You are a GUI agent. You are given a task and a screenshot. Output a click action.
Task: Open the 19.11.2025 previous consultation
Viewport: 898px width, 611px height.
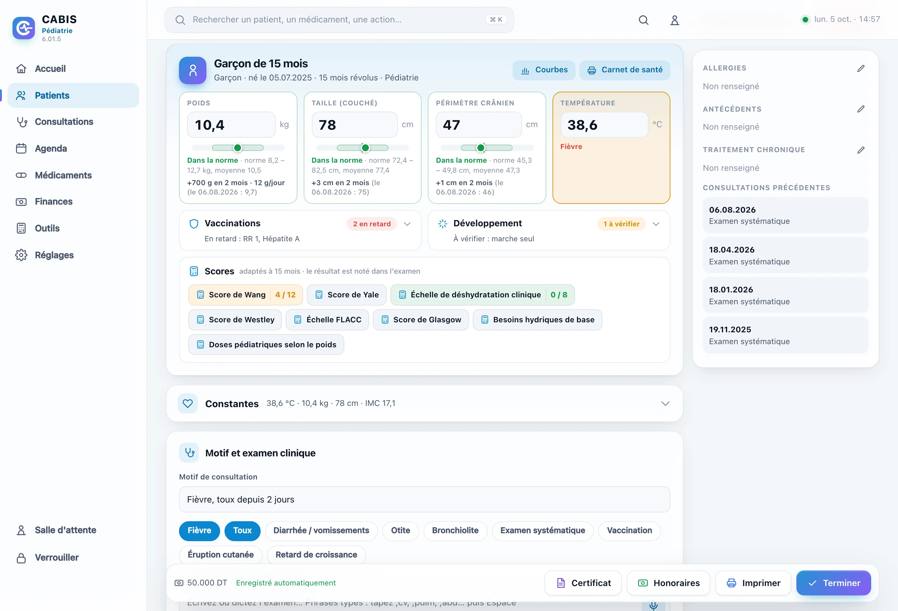pyautogui.click(x=785, y=335)
